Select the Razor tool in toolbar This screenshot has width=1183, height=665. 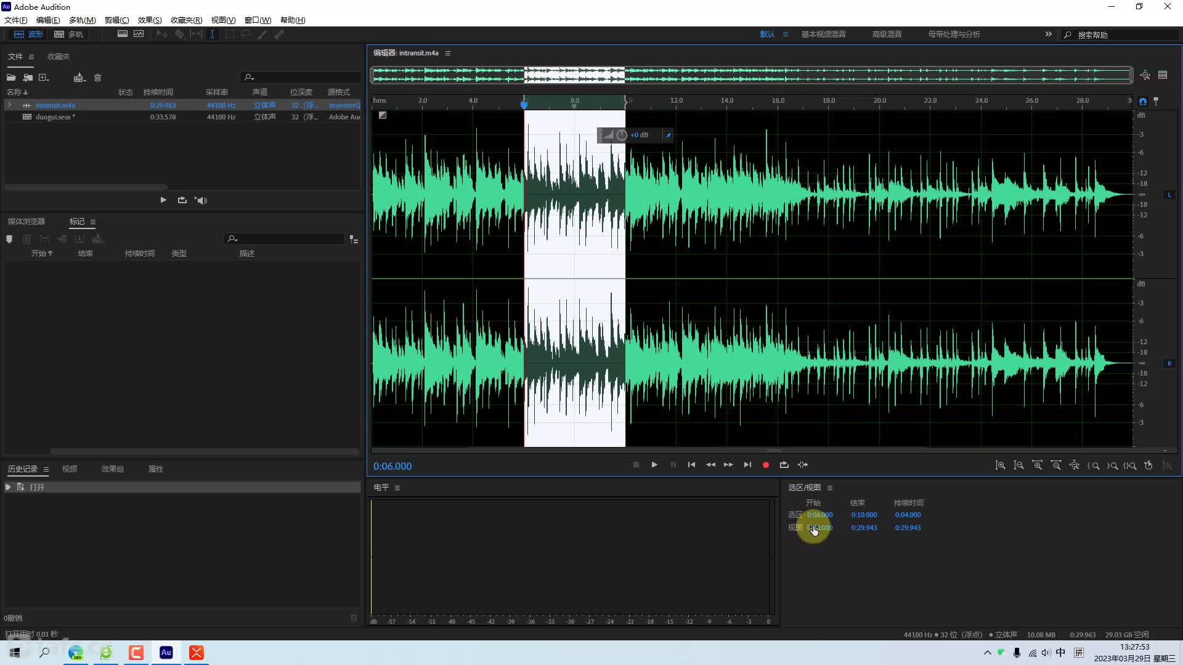(x=179, y=34)
